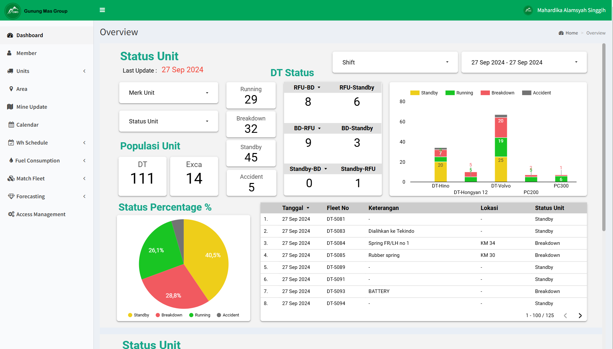The height and width of the screenshot is (349, 613).
Task: Click the Calendar icon in sidebar
Action: click(11, 125)
